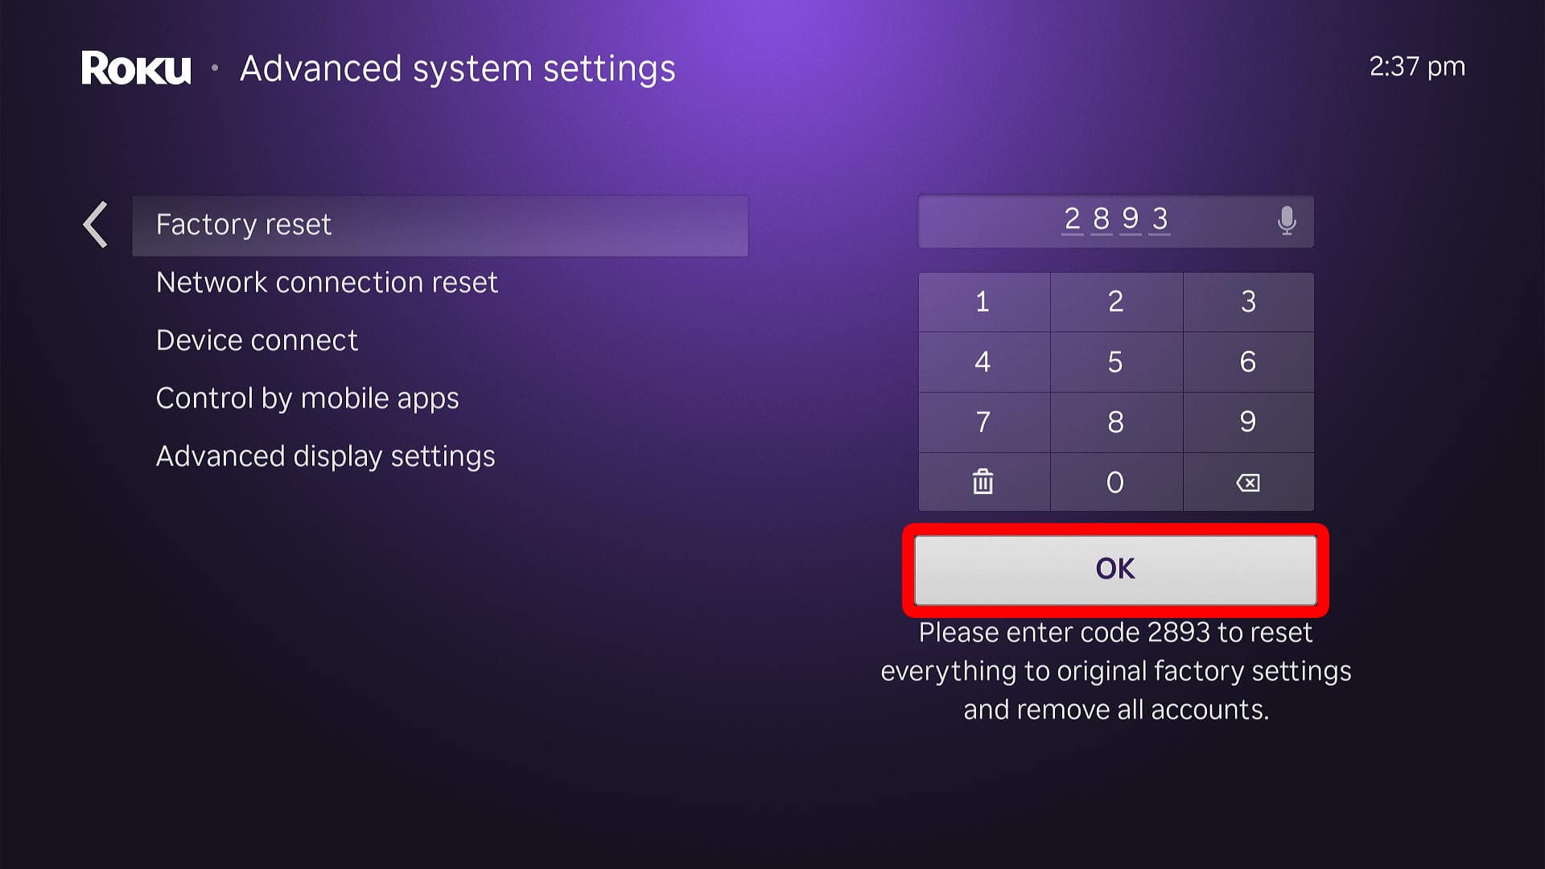Open Device connect settings
This screenshot has height=869, width=1545.
(x=259, y=340)
